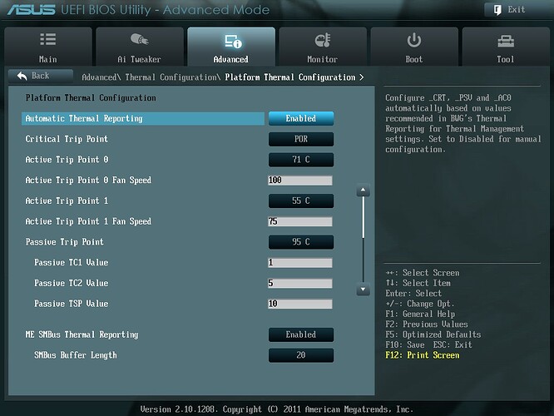Click the Boot power icon
The width and height of the screenshot is (554, 416).
point(413,41)
